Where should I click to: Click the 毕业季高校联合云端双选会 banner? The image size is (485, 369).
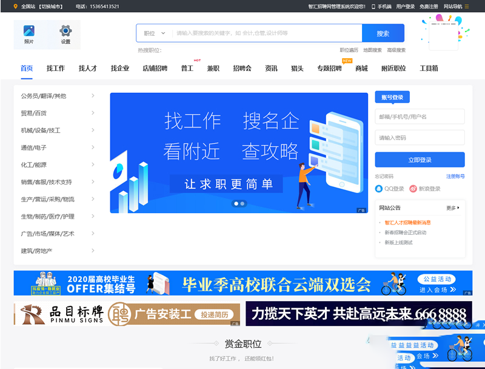click(242, 283)
